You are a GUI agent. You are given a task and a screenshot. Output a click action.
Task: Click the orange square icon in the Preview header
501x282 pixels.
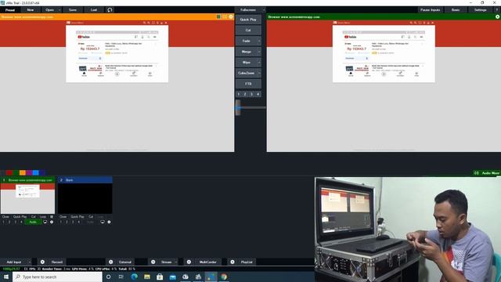(225, 16)
